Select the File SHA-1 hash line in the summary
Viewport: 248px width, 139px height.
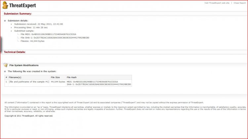tap(55, 38)
